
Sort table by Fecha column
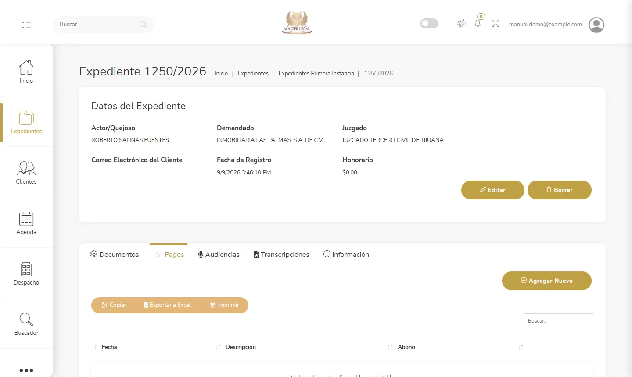point(109,347)
